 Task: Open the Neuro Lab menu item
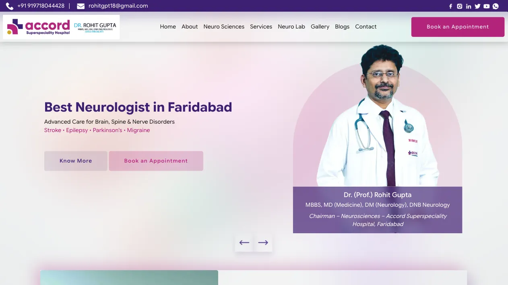291,26
